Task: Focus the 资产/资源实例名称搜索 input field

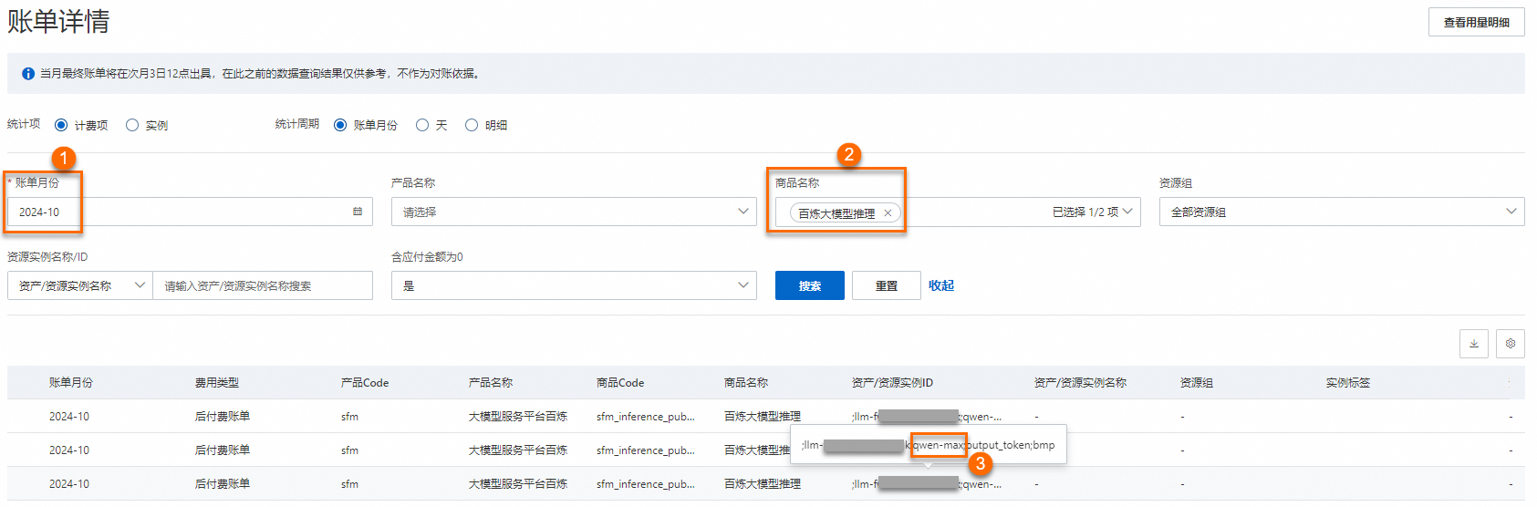Action: [x=263, y=285]
